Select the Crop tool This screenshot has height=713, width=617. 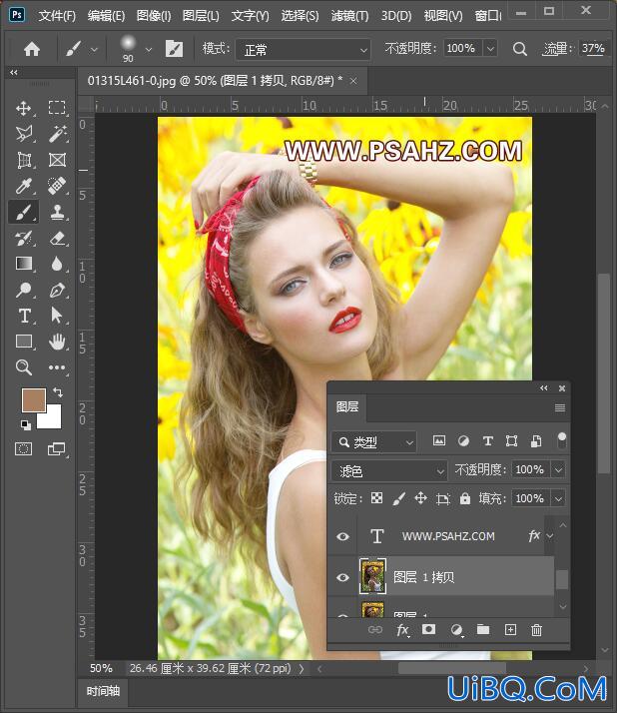pos(24,160)
